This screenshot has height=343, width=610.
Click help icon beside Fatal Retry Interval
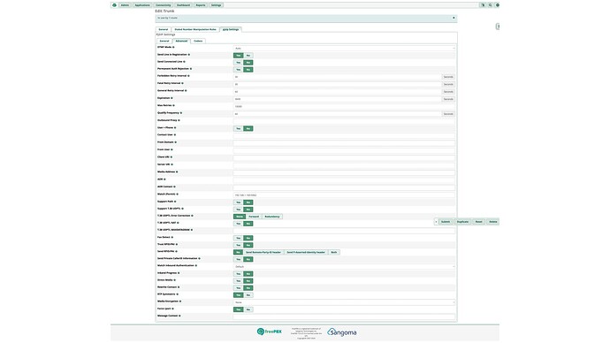[182, 83]
